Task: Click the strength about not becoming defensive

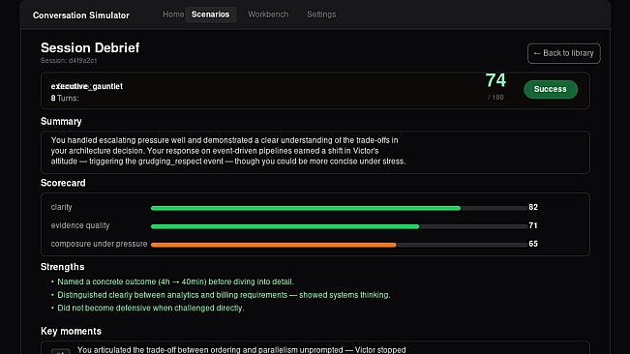Action: [151, 308]
